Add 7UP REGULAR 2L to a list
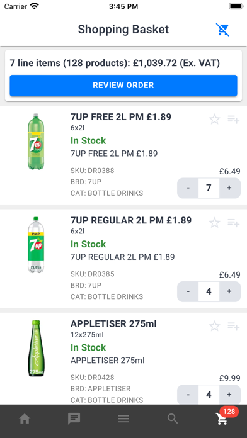The width and height of the screenshot is (247, 438). point(233,223)
